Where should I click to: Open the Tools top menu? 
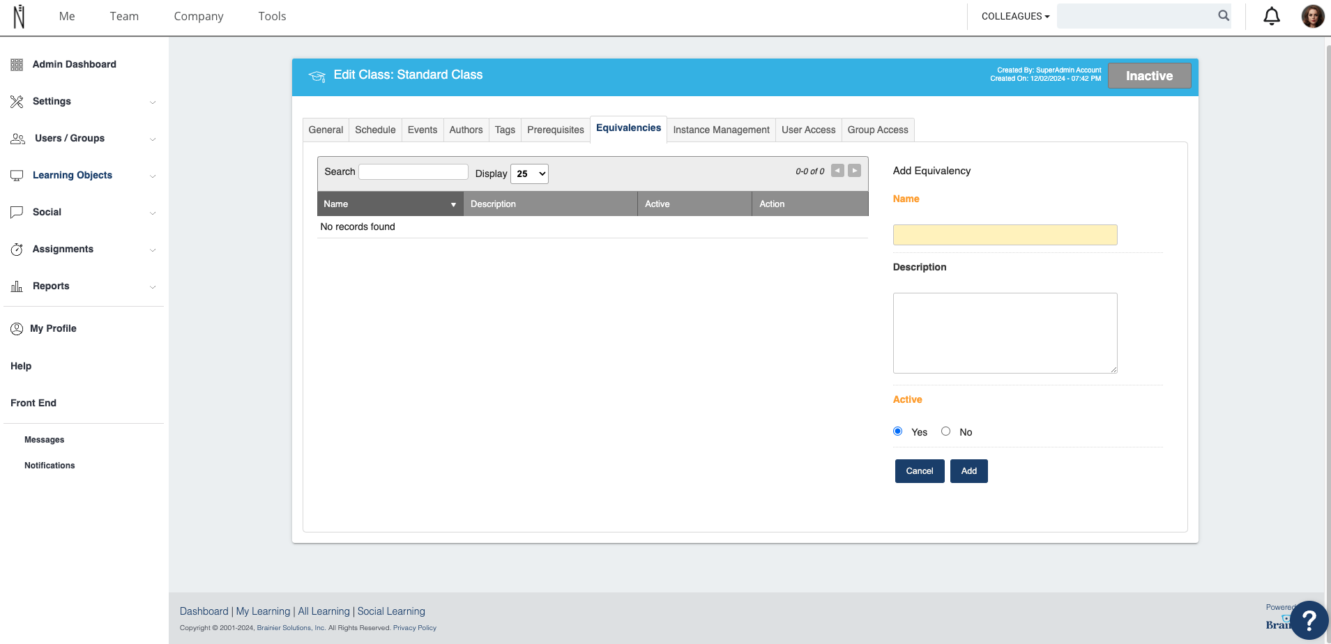coord(272,16)
